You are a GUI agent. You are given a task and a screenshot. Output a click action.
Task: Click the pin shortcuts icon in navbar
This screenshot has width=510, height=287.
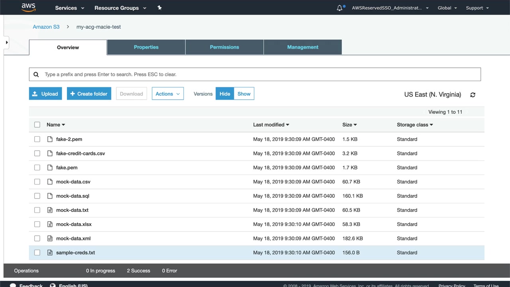point(159,8)
